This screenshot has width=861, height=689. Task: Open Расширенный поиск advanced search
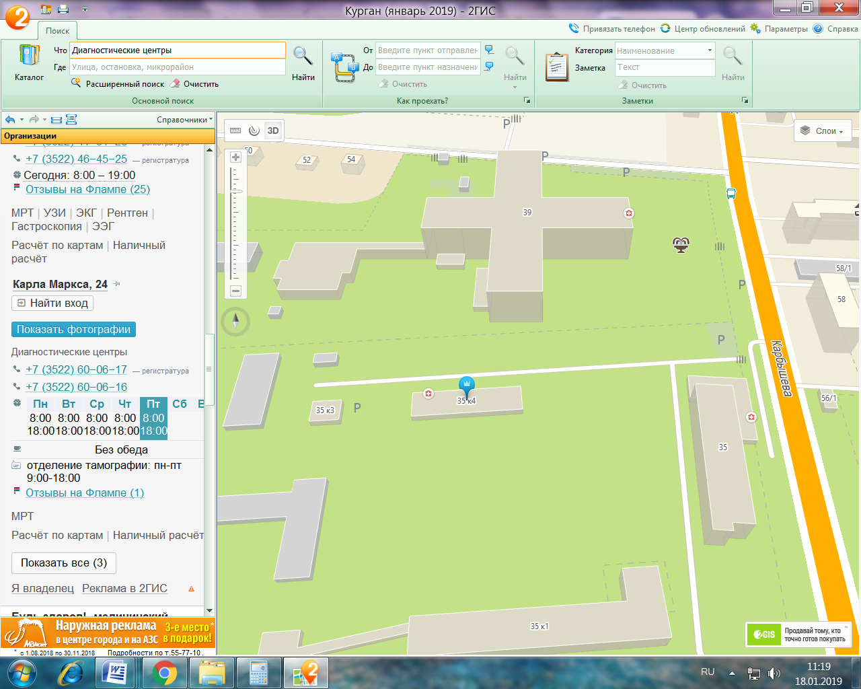pos(118,84)
